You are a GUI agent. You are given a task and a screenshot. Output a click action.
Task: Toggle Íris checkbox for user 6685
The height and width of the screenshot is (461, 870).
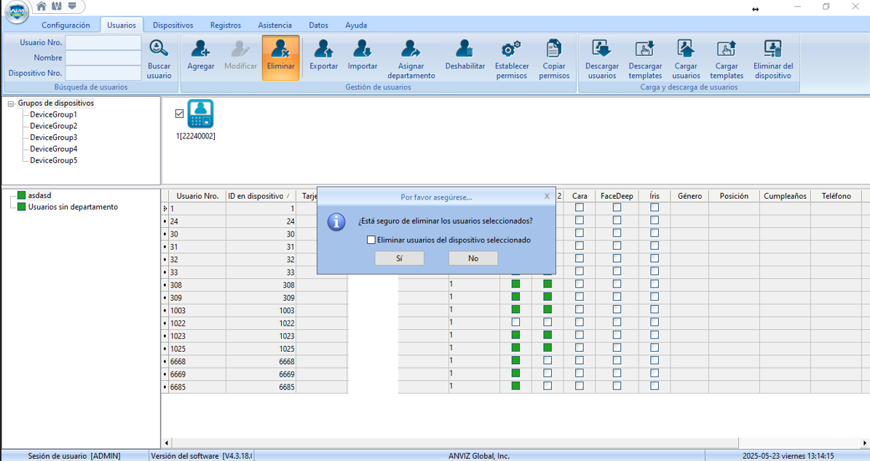pyautogui.click(x=655, y=386)
